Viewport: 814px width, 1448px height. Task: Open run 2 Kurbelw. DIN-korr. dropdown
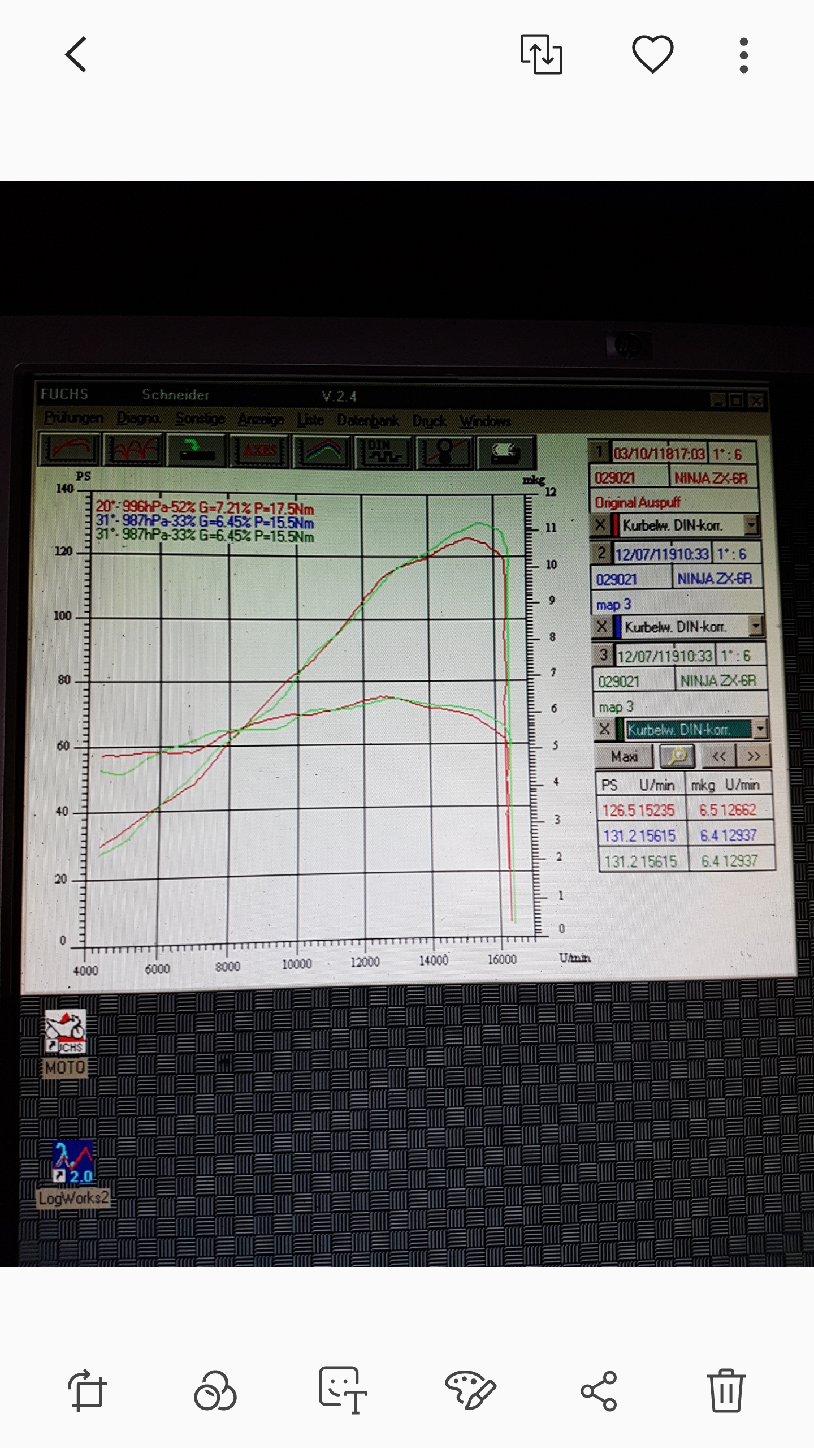[x=755, y=627]
